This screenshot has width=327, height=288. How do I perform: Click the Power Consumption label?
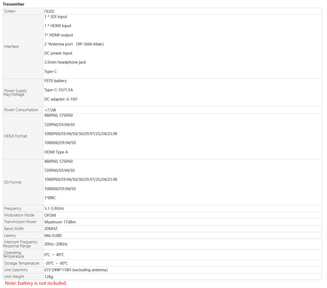tap(21, 110)
